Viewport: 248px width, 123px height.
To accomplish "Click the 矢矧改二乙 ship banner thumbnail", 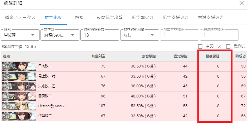I will (19, 86).
